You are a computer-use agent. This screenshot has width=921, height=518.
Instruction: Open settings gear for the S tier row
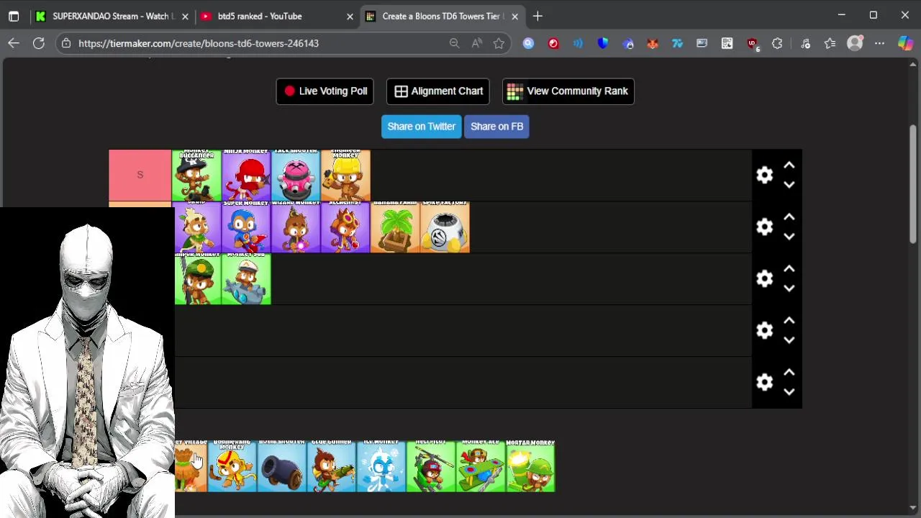coord(764,175)
